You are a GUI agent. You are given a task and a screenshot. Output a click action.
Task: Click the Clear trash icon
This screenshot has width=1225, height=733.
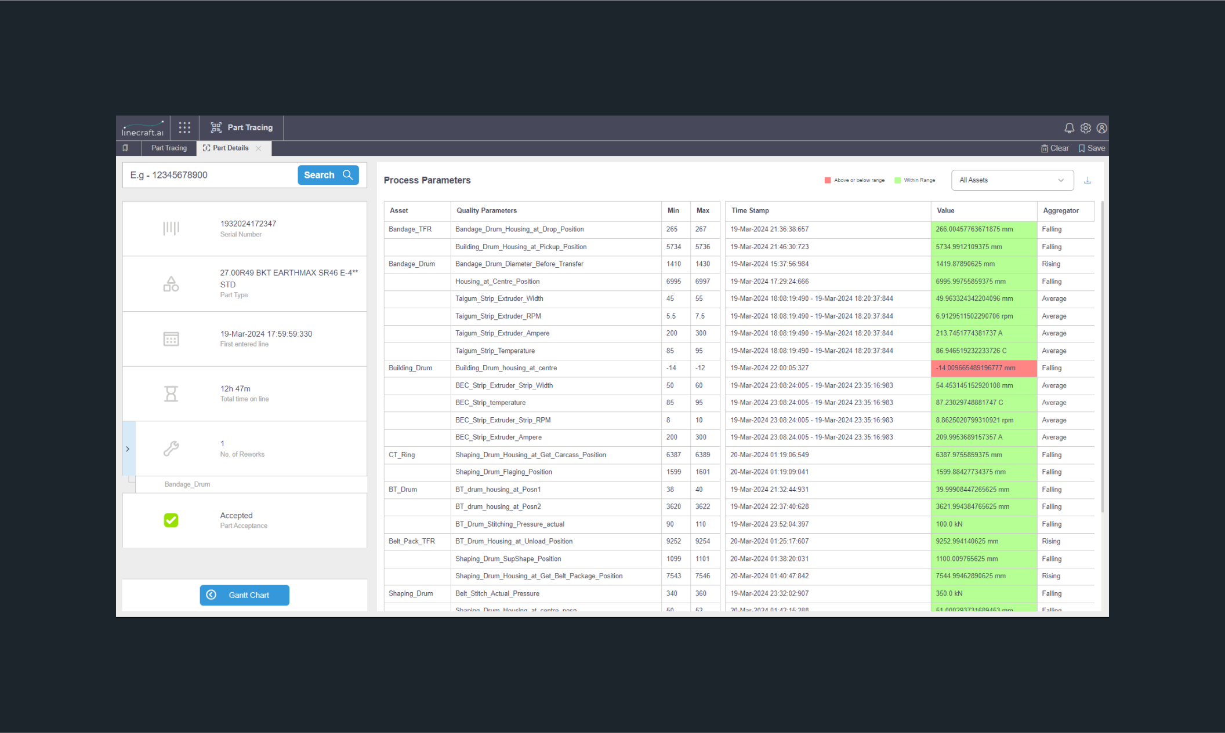pyautogui.click(x=1044, y=148)
